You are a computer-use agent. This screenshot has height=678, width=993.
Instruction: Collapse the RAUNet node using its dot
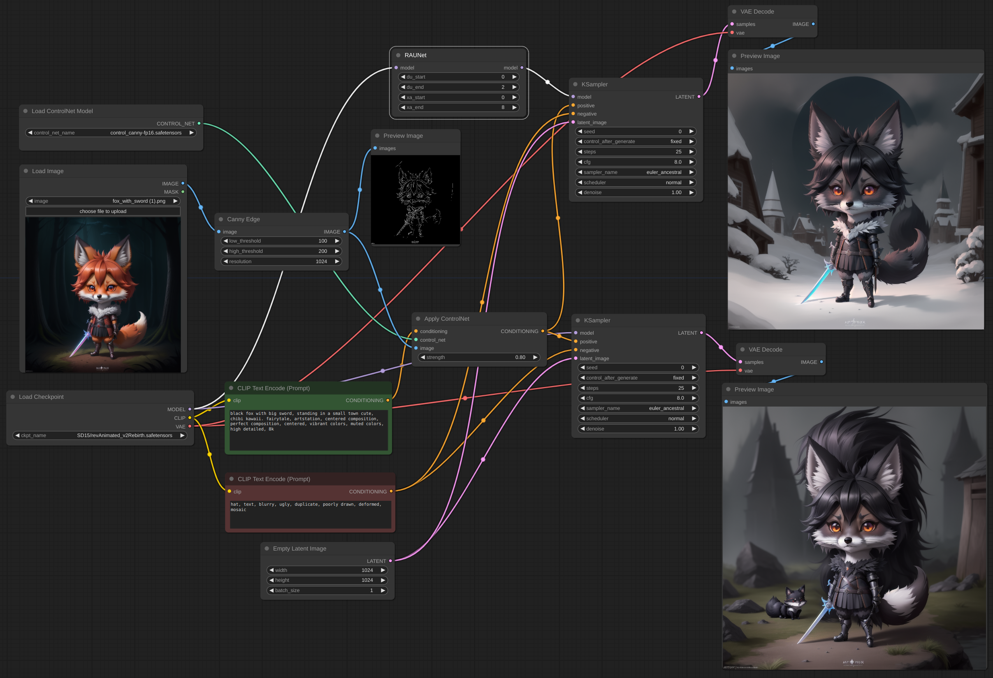(398, 55)
